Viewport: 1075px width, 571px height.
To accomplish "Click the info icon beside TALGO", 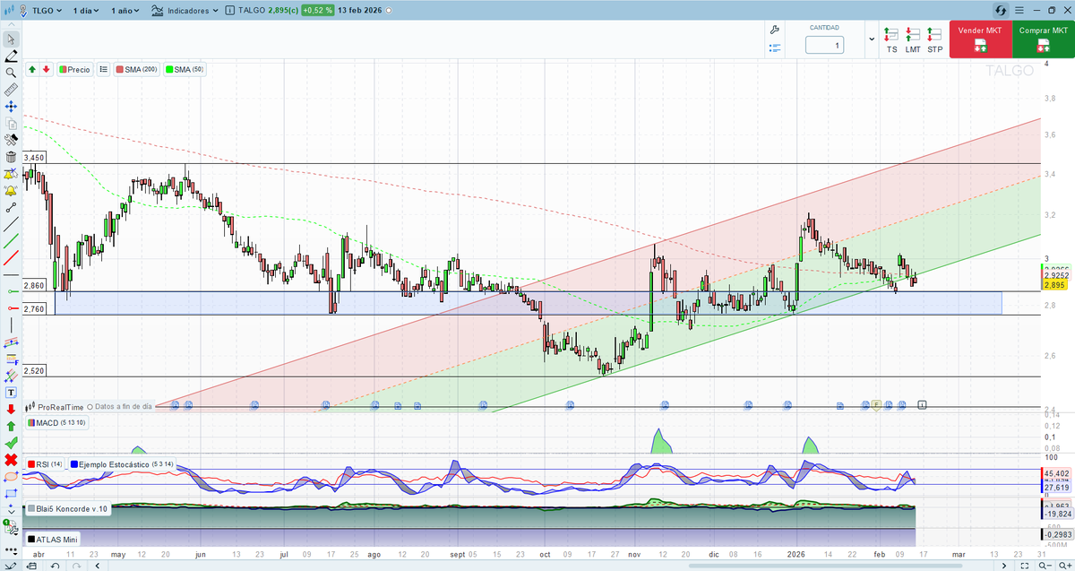I will 230,11.
